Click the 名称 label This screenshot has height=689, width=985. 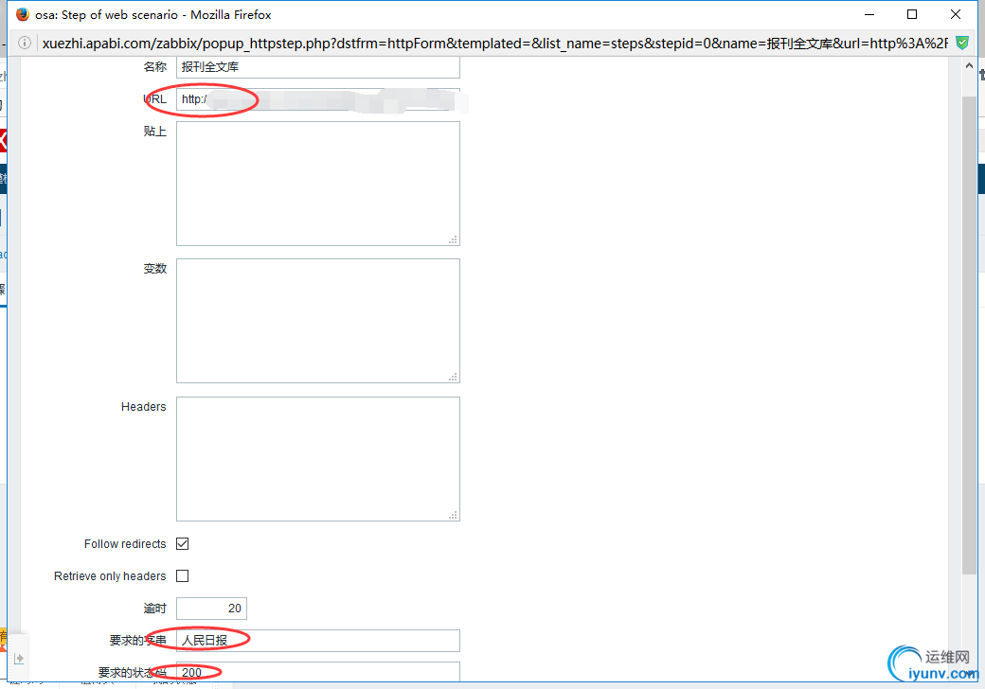tap(154, 66)
